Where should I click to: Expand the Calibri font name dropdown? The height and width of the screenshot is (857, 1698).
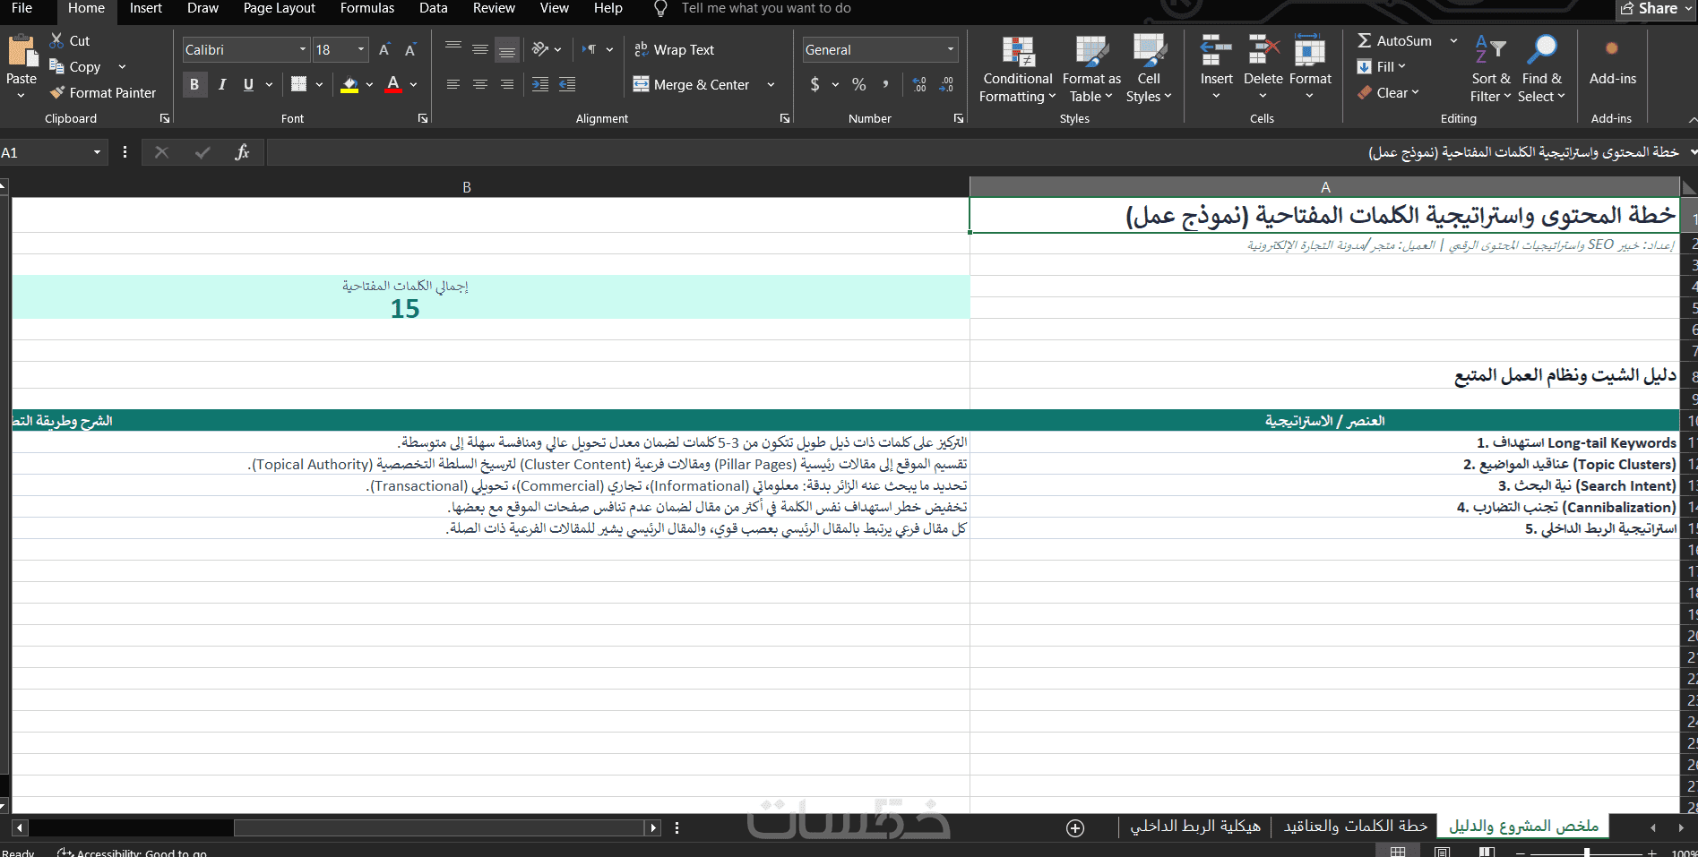click(303, 50)
